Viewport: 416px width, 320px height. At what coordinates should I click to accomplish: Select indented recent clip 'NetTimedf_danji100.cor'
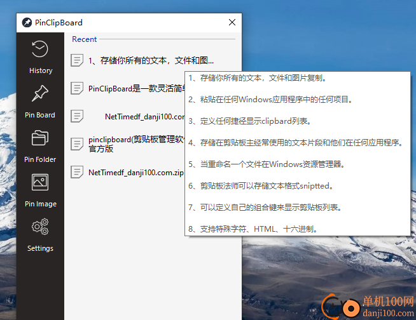point(144,117)
